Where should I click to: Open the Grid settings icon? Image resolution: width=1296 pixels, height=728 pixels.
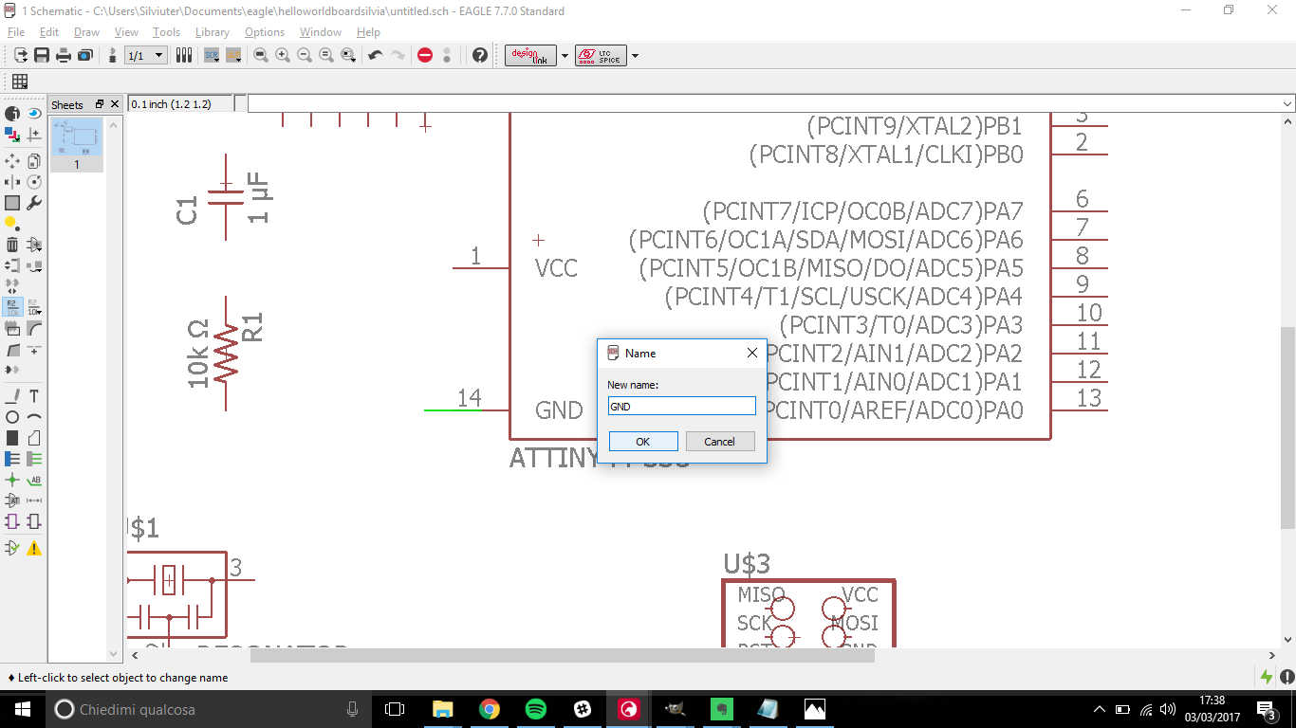coord(19,82)
